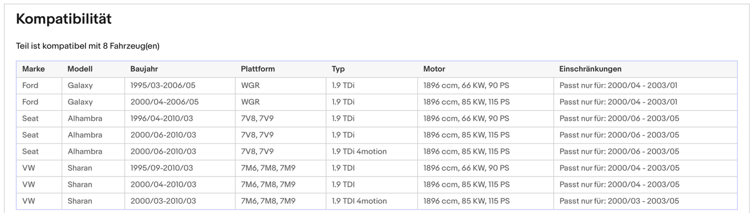This screenshot has height=213, width=754.
Task: Click the Einschränkungen column header
Action: coord(590,69)
